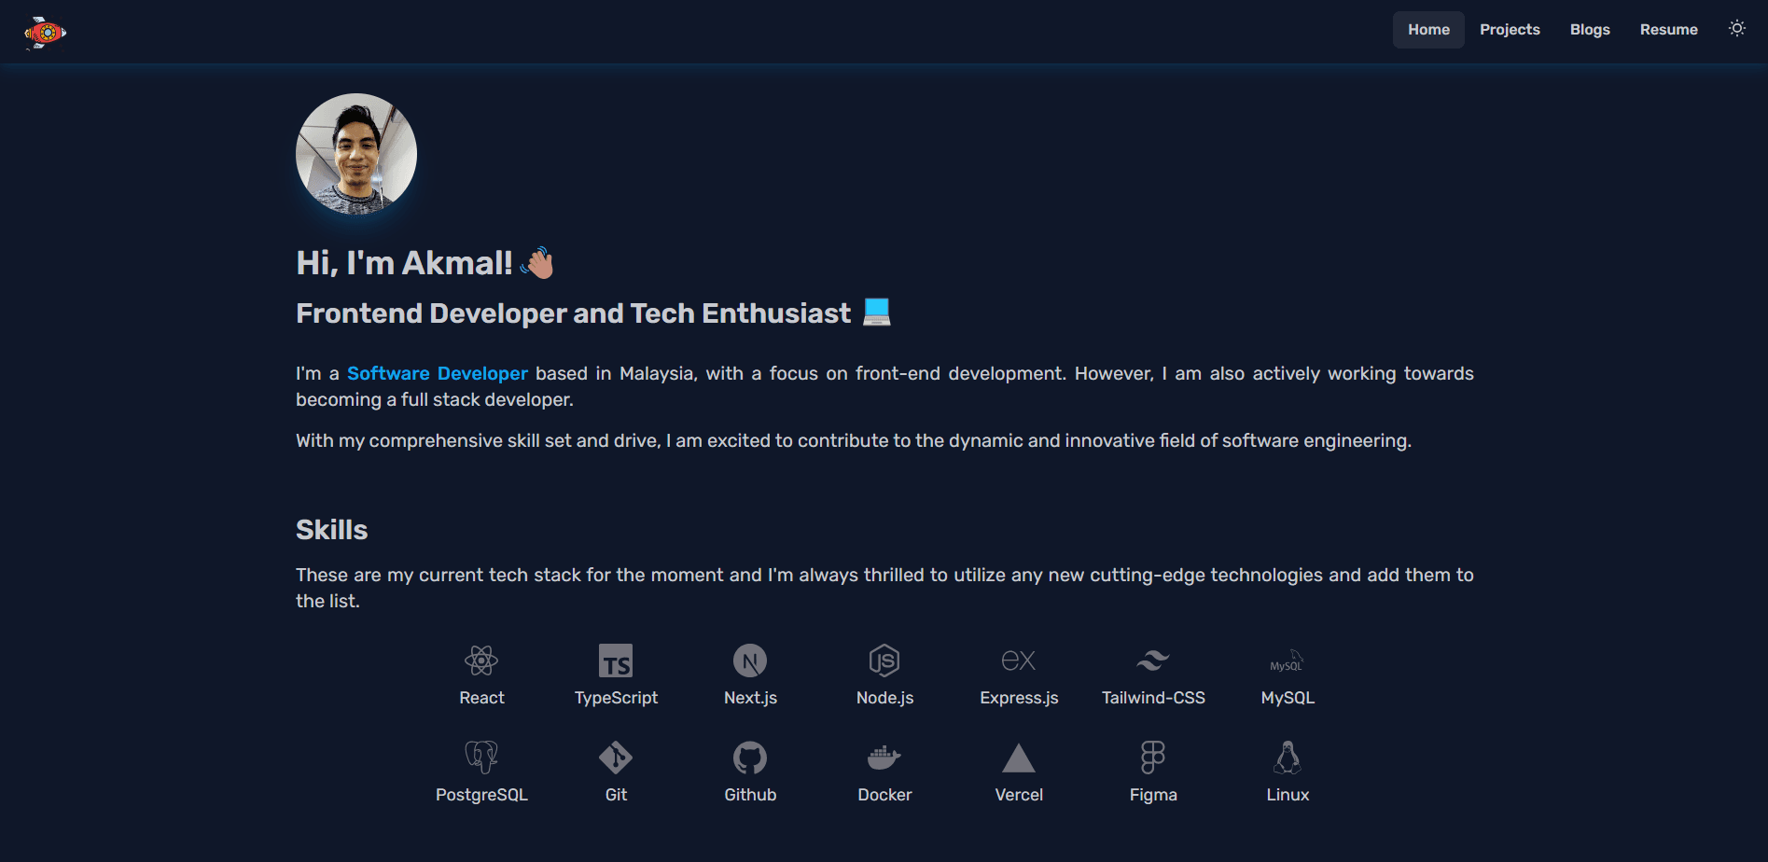Screen dimensions: 1768x862
Task: Click the Docker whale icon
Action: click(884, 758)
